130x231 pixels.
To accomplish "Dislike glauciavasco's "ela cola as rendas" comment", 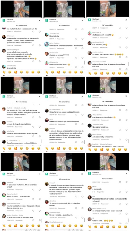I will [82, 58].
